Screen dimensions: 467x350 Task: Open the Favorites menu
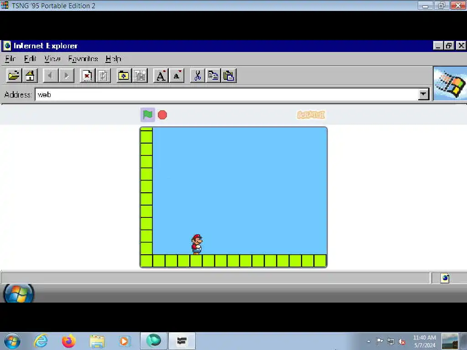tap(83, 59)
